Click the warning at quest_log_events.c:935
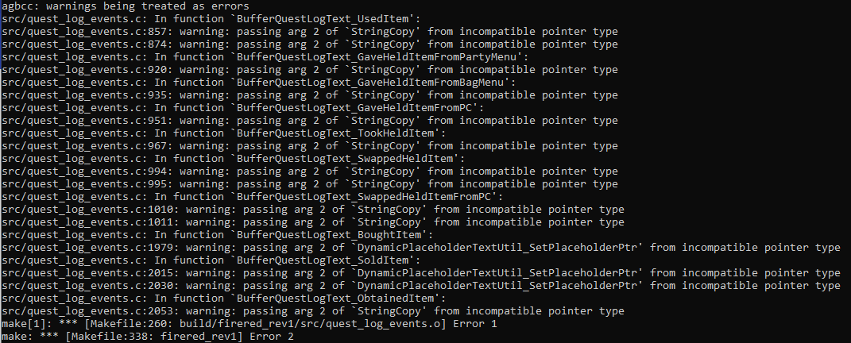 [x=310, y=95]
